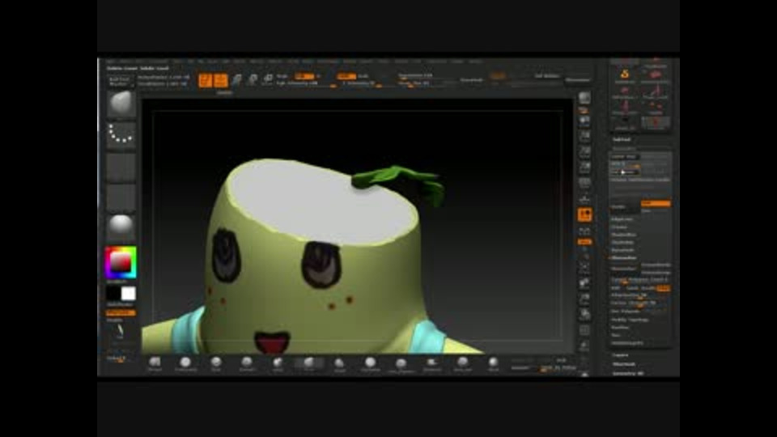Click the Divide button in Geometry panel
777x437 pixels.
[624, 206]
